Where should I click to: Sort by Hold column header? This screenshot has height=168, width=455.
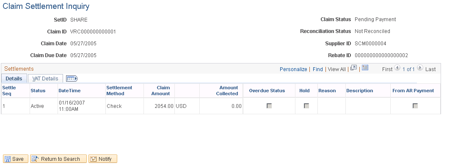(x=304, y=91)
